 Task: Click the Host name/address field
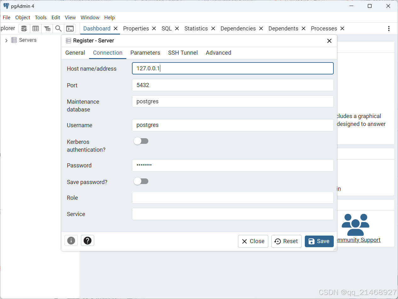(233, 68)
